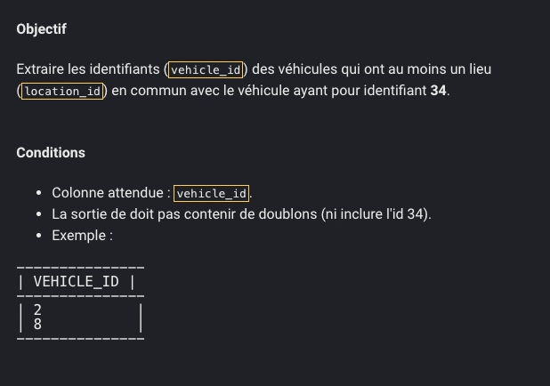
Task: Click the VEHICLE_ID table header
Action: pyautogui.click(x=77, y=282)
